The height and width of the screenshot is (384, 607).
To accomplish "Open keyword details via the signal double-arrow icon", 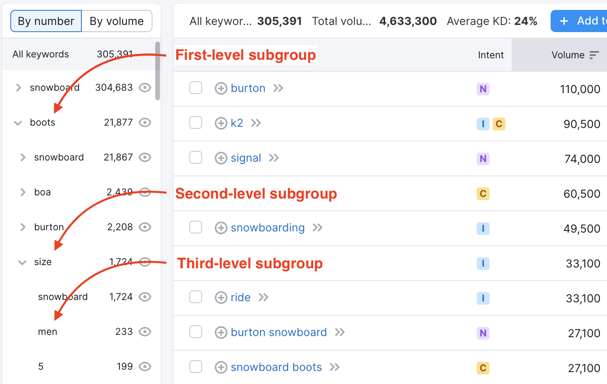I will (273, 158).
